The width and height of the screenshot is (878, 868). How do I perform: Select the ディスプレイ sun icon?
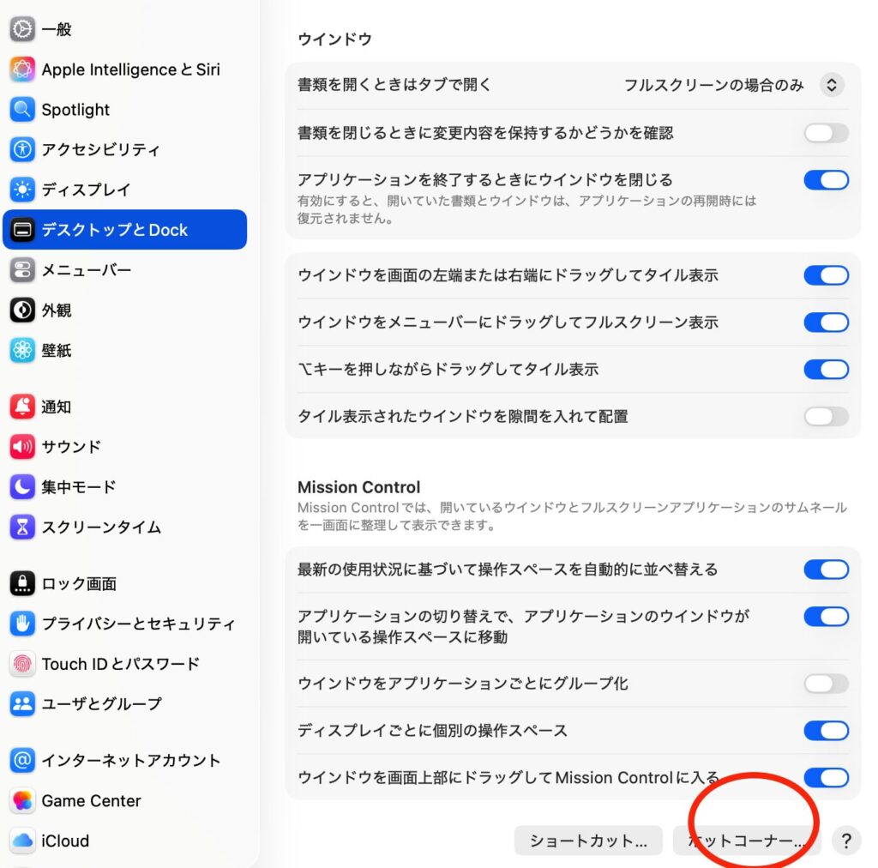click(22, 190)
